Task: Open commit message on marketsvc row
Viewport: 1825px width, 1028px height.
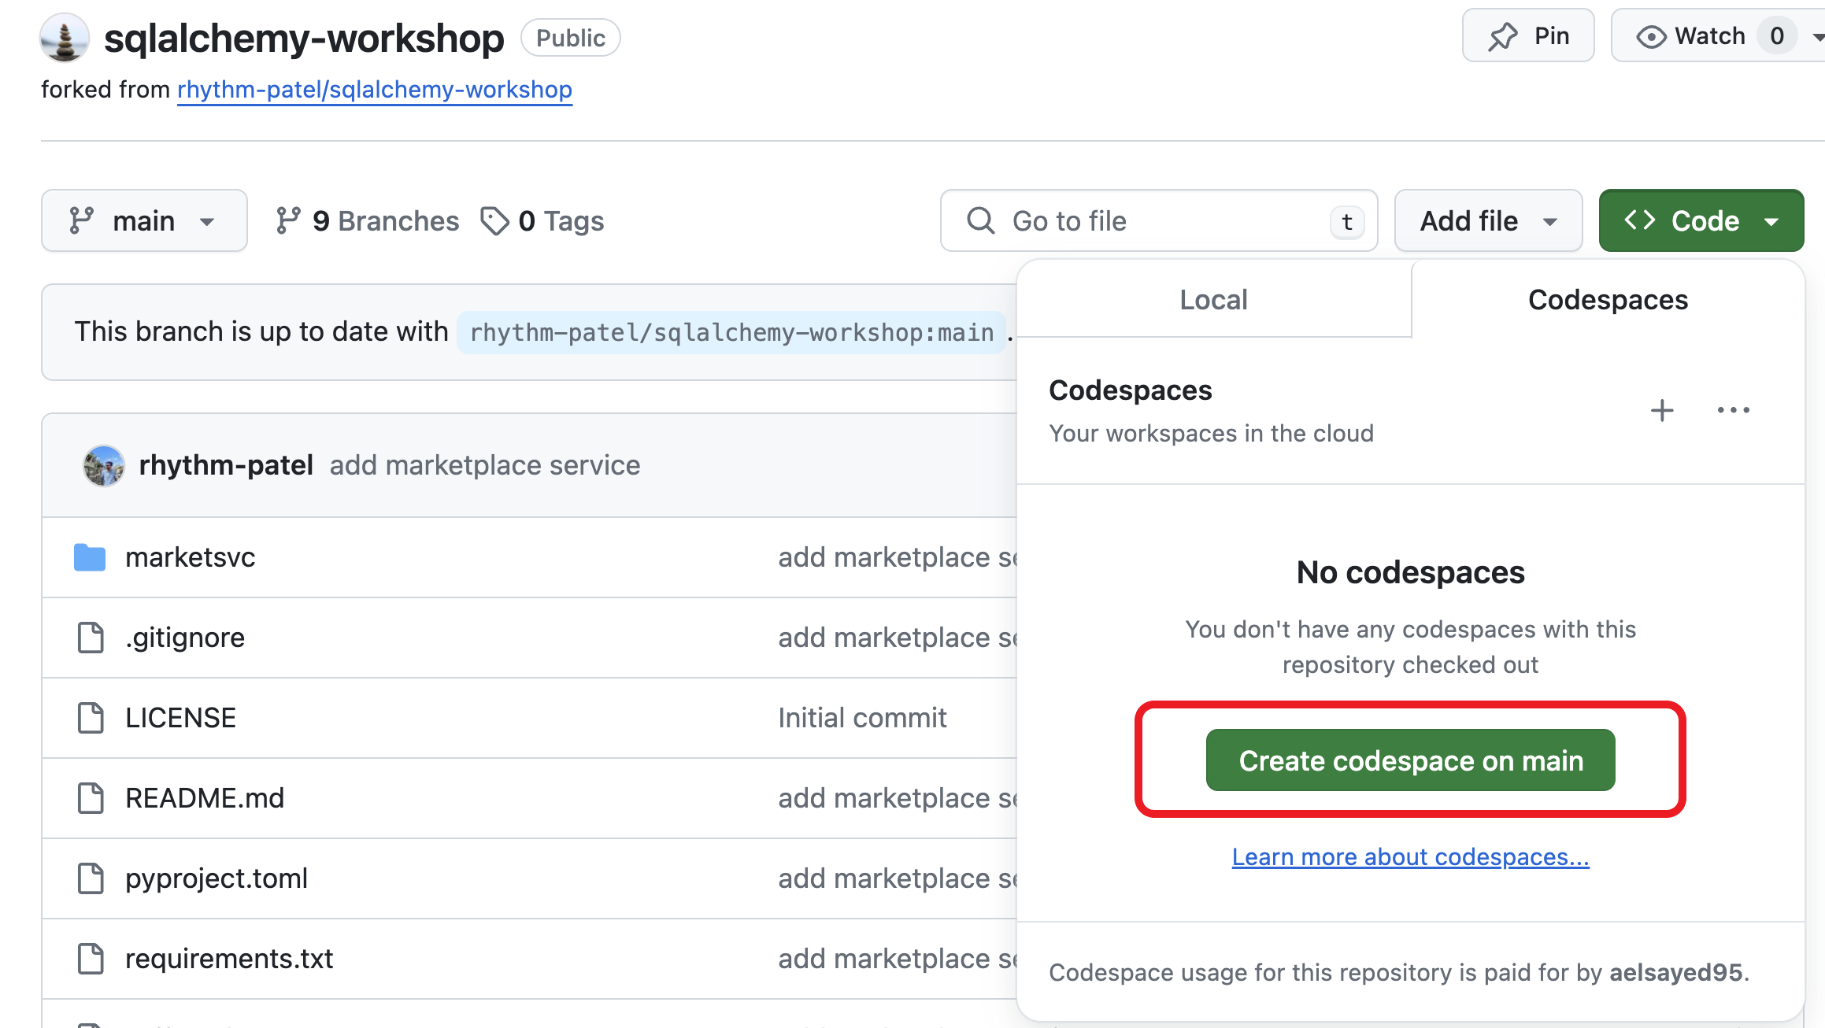Action: [898, 557]
